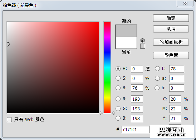The height and width of the screenshot is (140, 196).
Task: Close the color picker dialog
Action: pos(185,4)
